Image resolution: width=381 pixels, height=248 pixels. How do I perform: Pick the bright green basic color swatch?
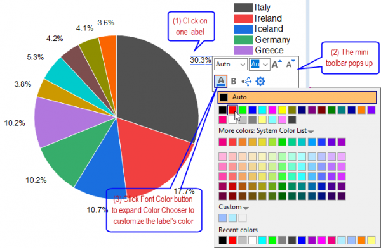[243, 110]
